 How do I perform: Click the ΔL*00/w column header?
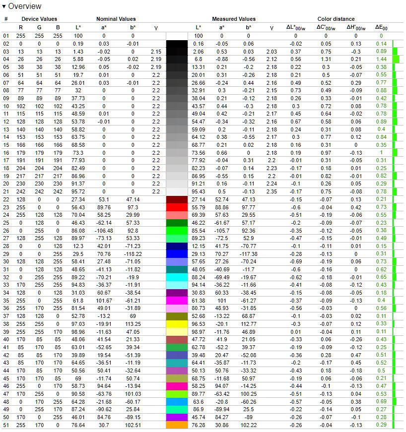click(x=296, y=28)
